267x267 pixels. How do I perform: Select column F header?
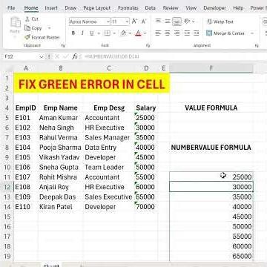(211, 68)
